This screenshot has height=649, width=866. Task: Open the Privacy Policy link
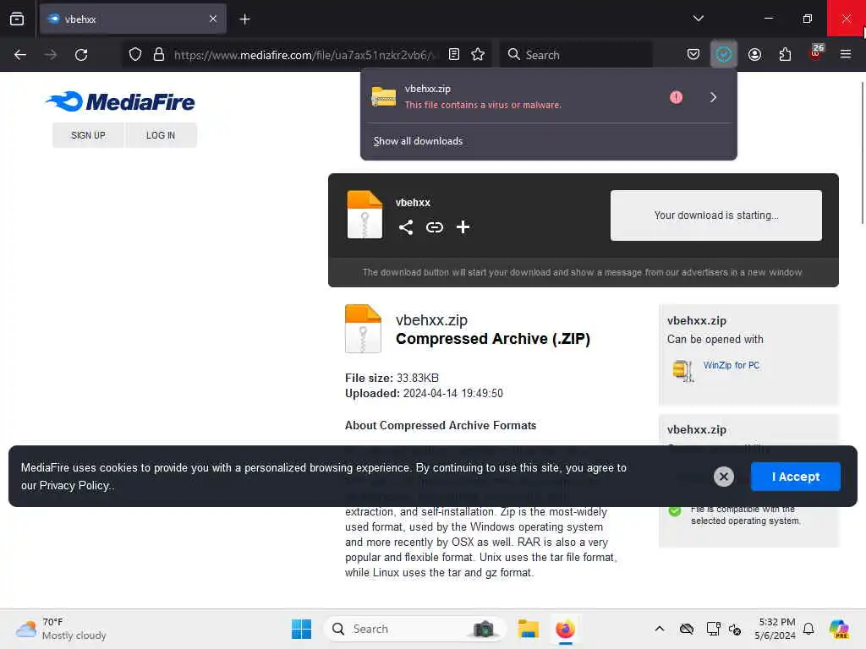pyautogui.click(x=74, y=486)
